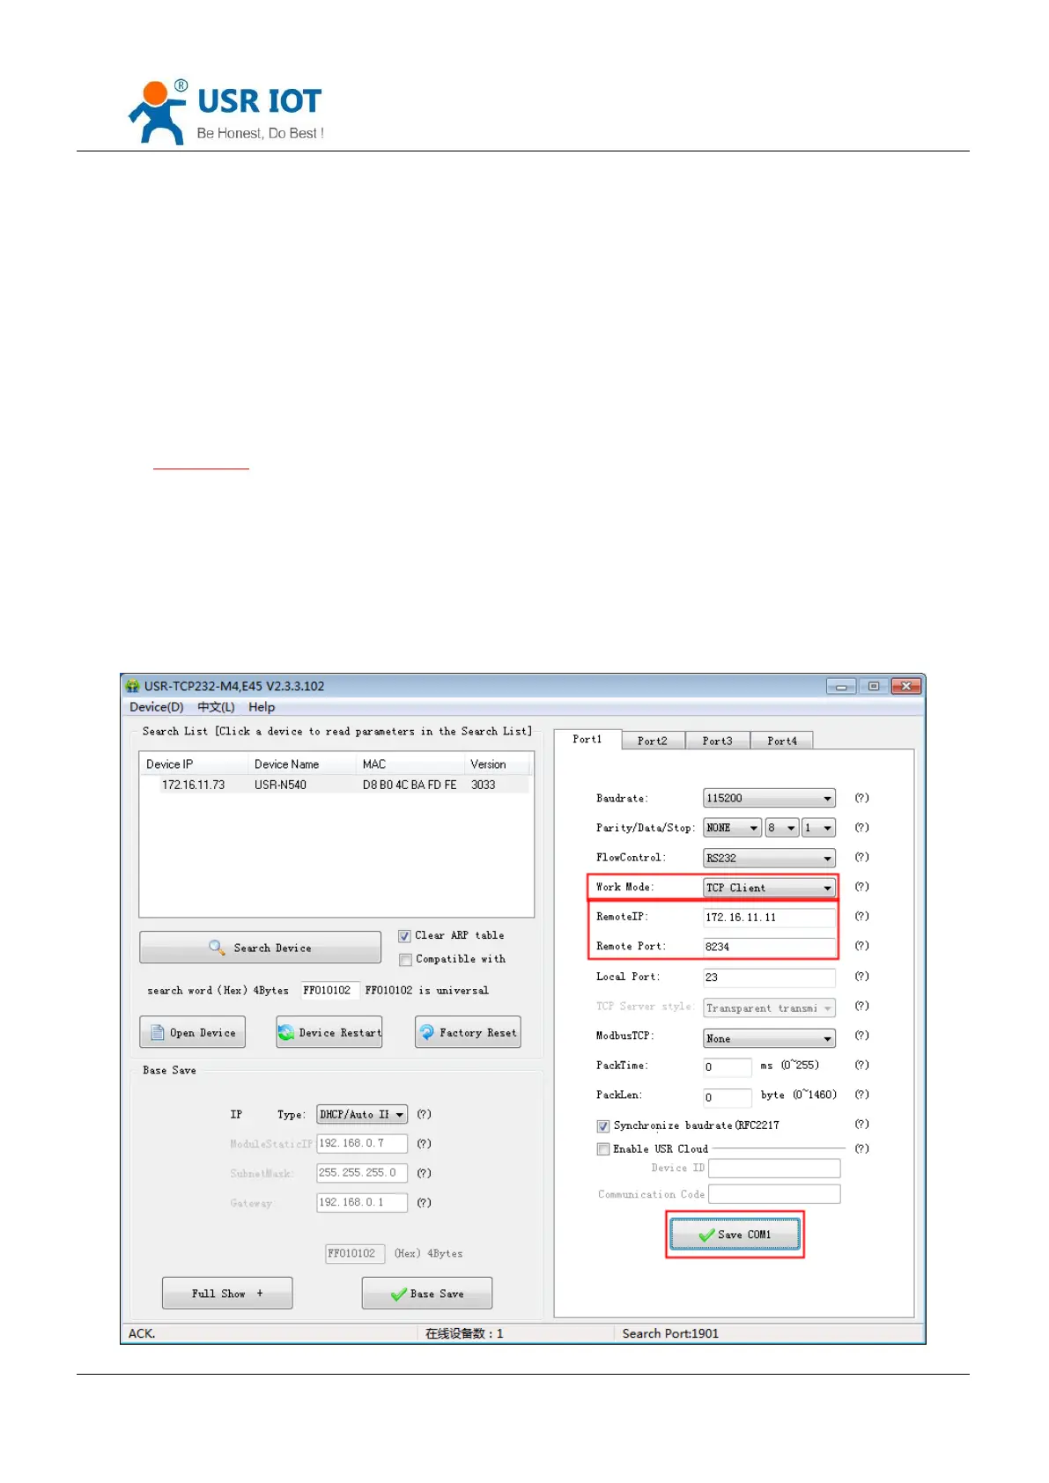Open the Device(D) menu
1049x1483 pixels.
click(x=156, y=707)
